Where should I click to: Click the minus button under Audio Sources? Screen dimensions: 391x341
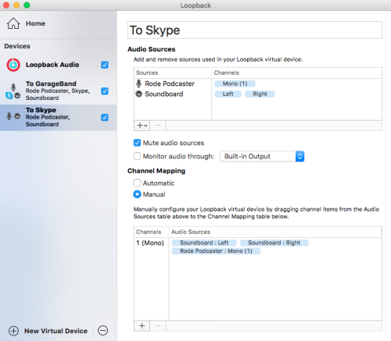158,126
